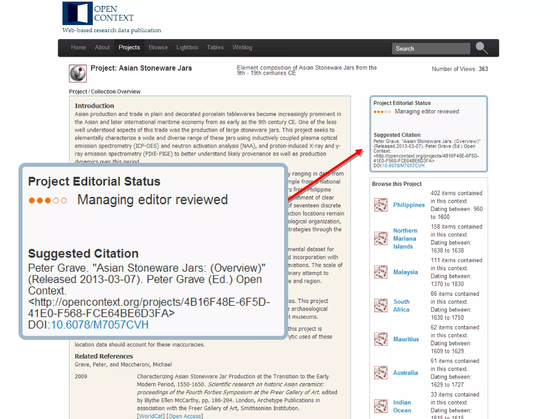Viewport: 558px width, 419px height.
Task: Follow the Open Access reference link
Action: coord(185,416)
